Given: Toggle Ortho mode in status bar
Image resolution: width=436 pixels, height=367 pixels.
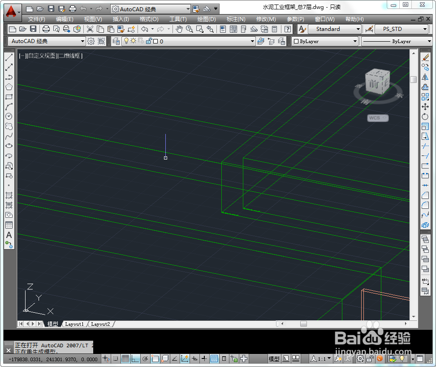Looking at the screenshot, I should coord(135,358).
